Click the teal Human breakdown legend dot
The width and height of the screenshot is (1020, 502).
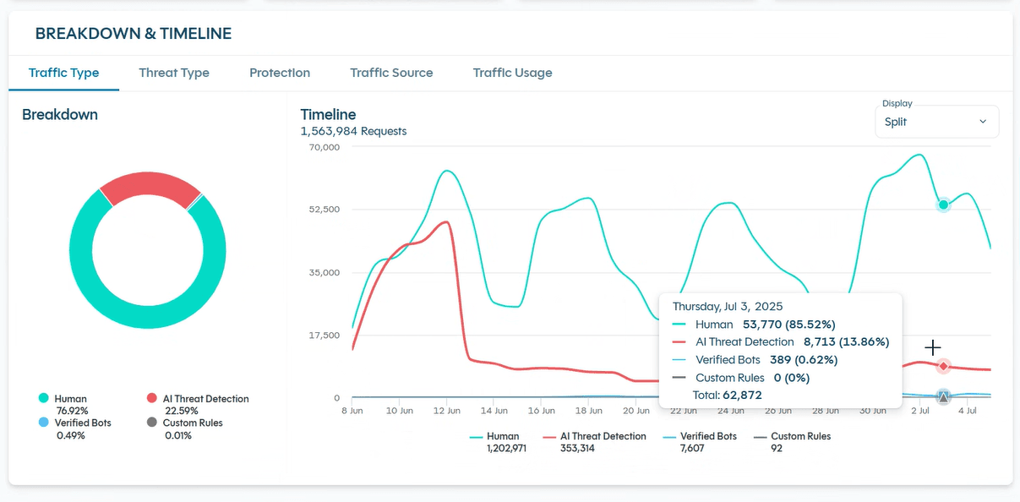(x=44, y=398)
